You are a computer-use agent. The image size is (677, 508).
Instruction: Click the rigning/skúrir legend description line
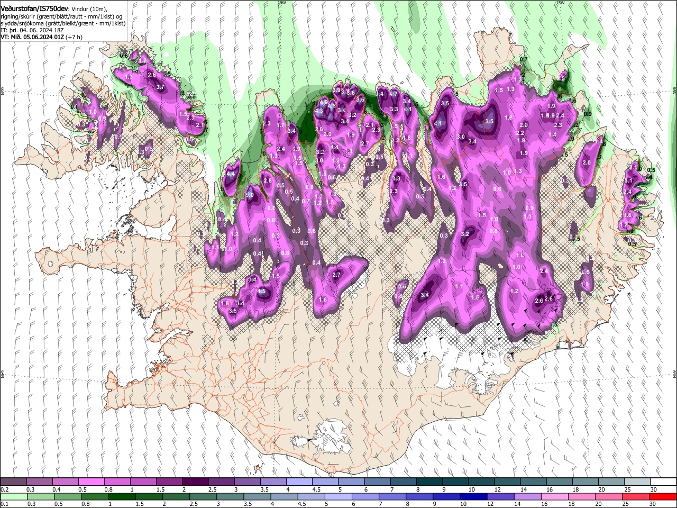(x=61, y=16)
